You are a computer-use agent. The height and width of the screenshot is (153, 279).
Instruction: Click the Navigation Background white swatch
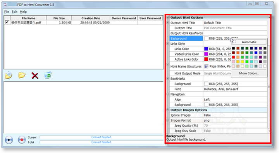[206, 105]
